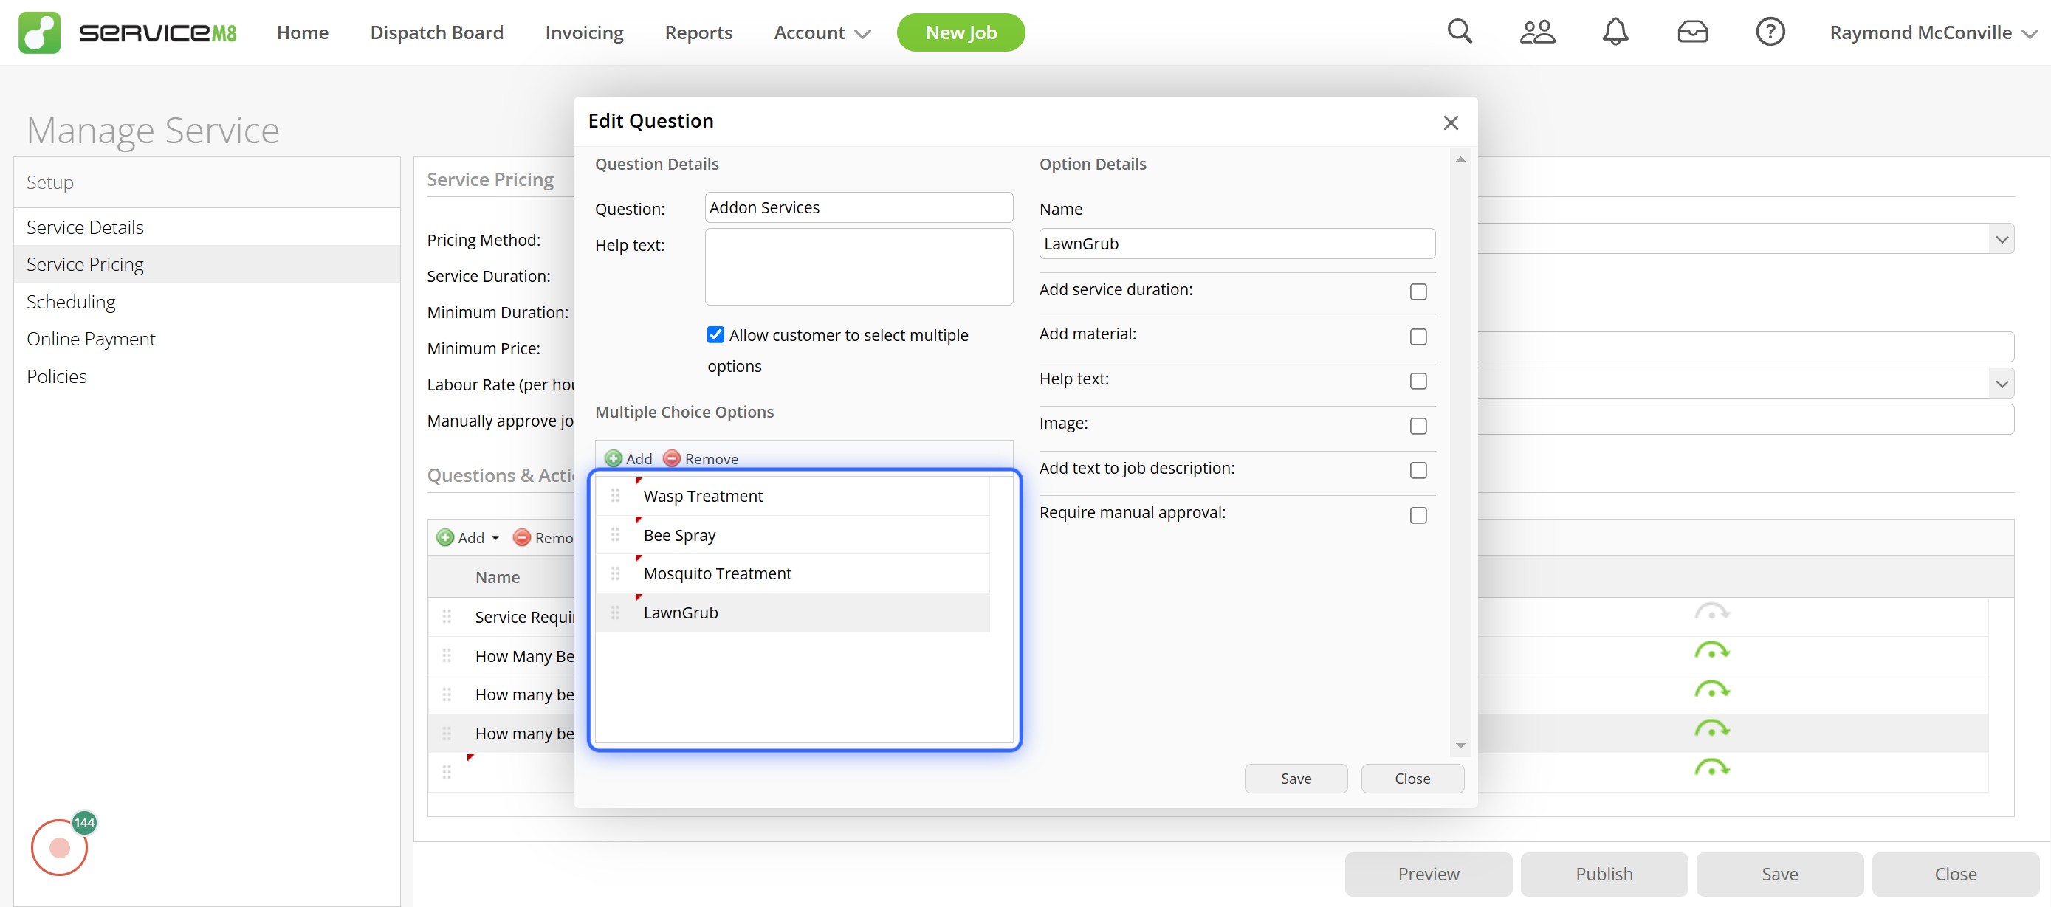The image size is (2051, 907).
Task: Open the help question mark icon
Action: 1769,32
